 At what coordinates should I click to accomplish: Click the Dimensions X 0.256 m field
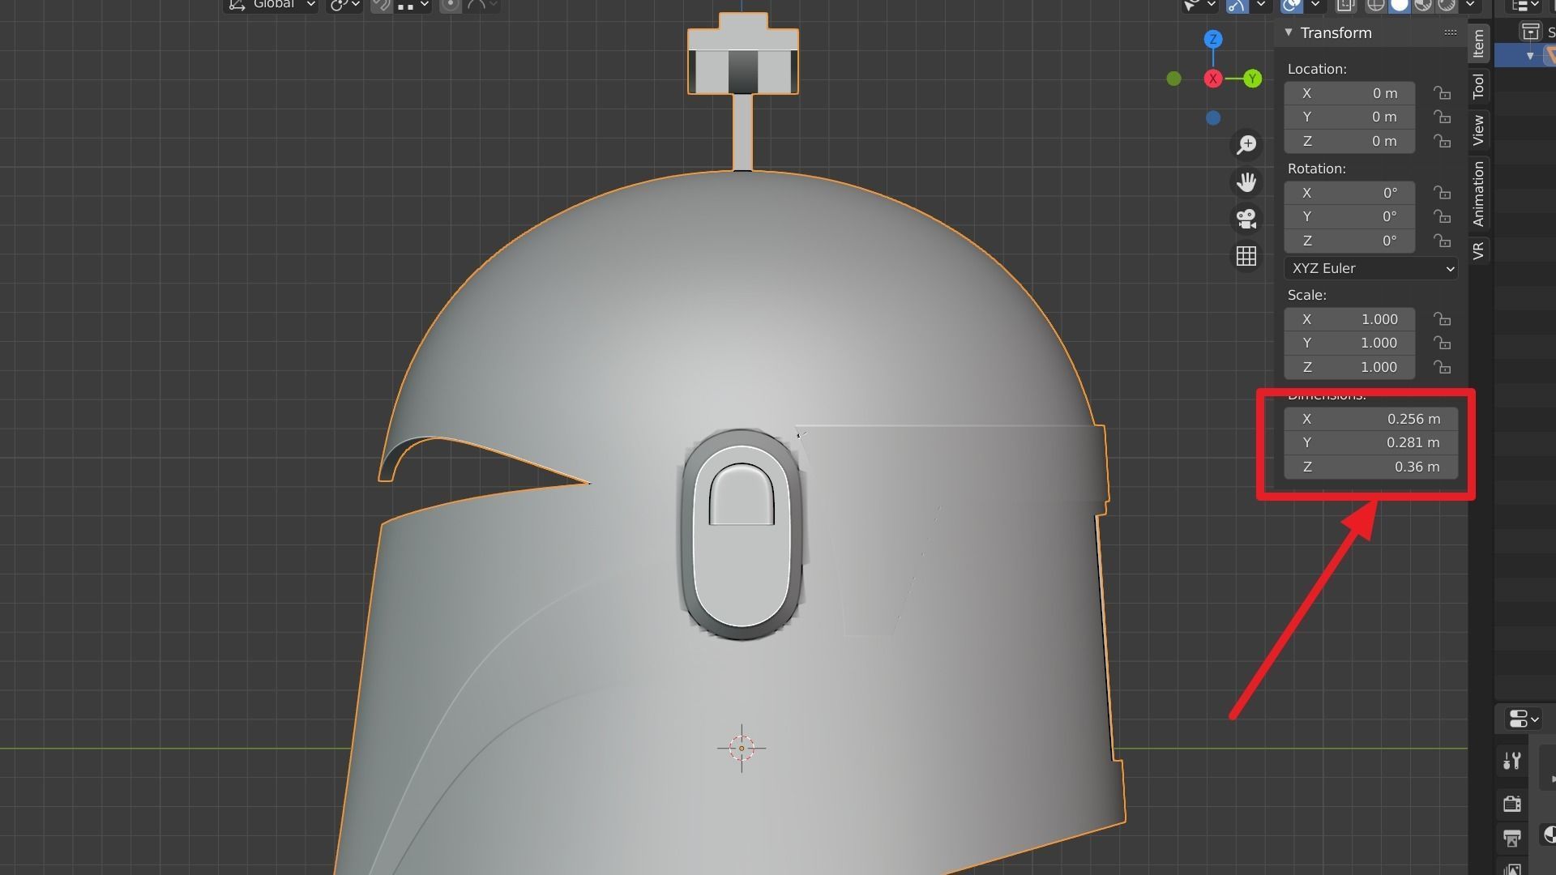click(1371, 419)
